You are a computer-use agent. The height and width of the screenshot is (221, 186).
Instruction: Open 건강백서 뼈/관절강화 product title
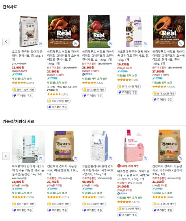62,170
